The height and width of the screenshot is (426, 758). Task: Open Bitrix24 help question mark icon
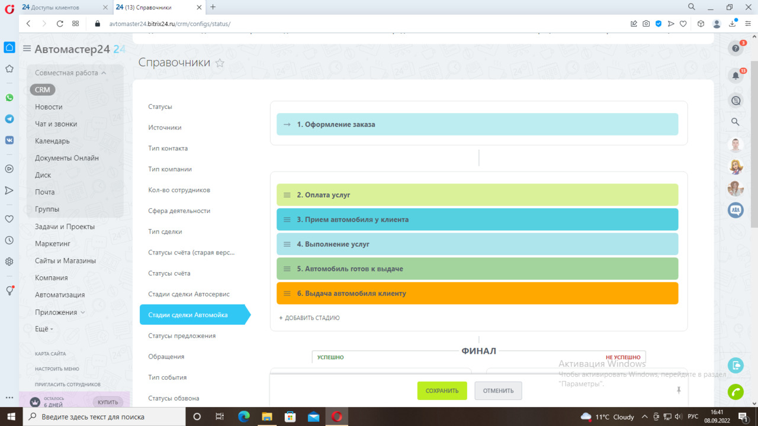click(735, 49)
